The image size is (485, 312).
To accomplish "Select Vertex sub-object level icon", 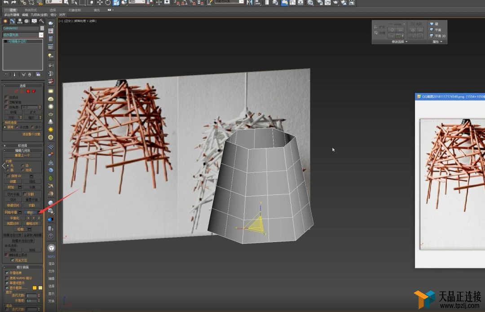I will click(x=11, y=91).
